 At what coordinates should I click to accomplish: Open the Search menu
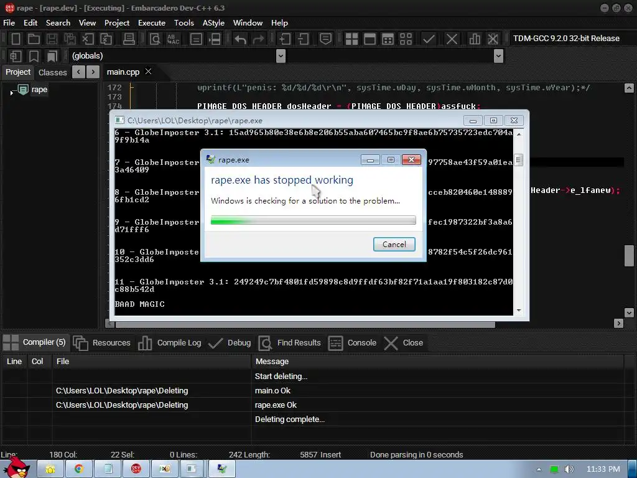coord(58,23)
